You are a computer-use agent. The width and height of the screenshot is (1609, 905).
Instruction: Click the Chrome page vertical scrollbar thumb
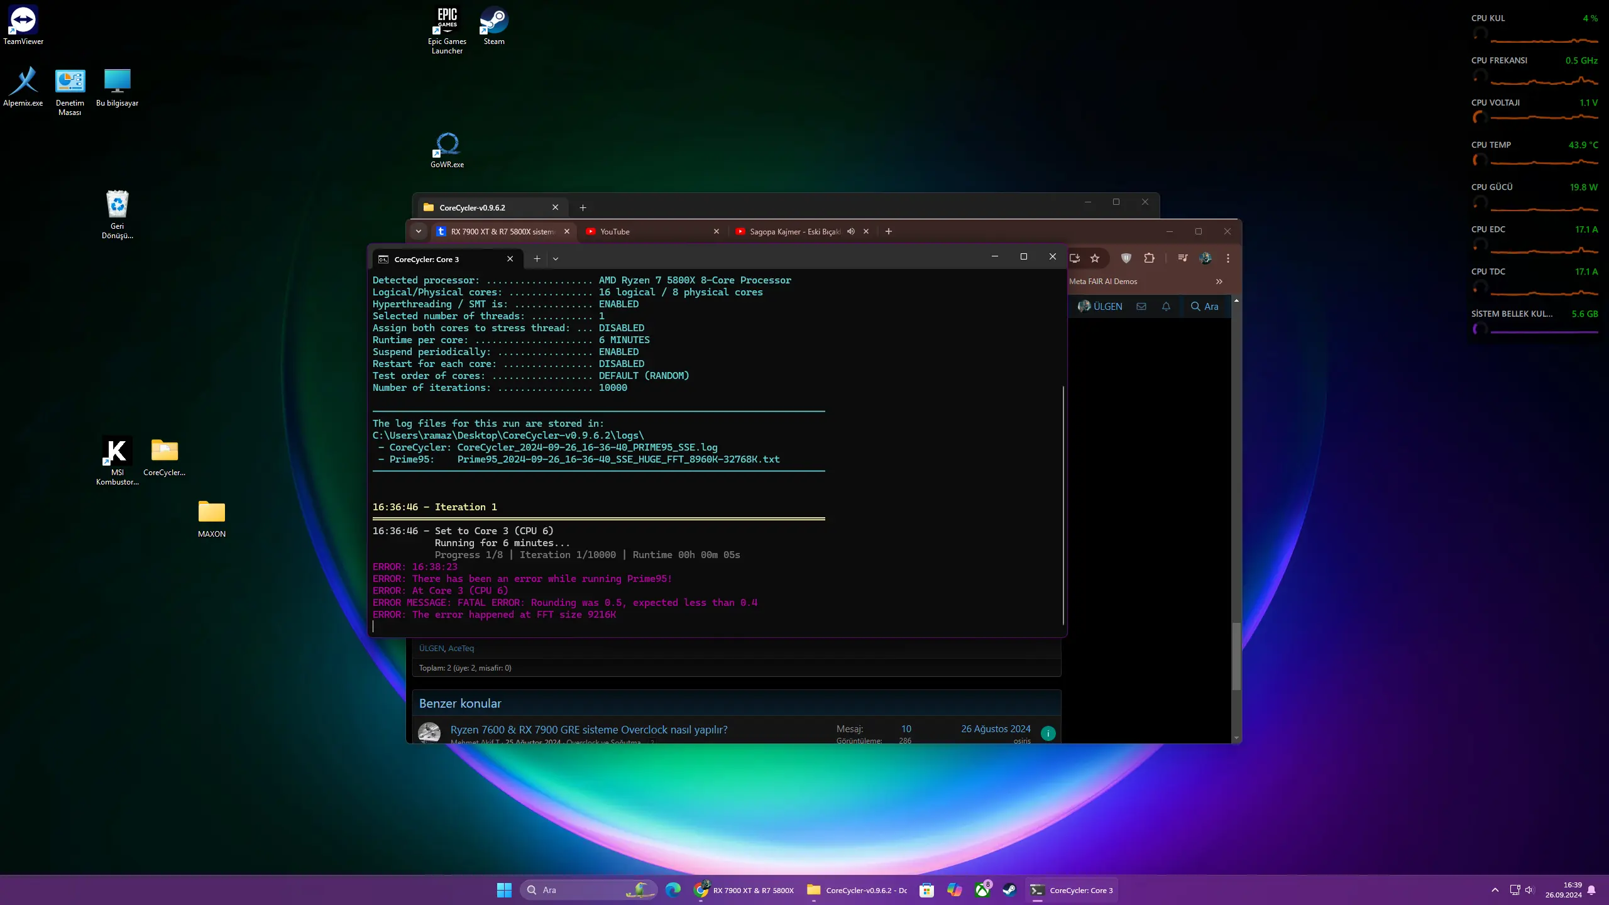1236,656
